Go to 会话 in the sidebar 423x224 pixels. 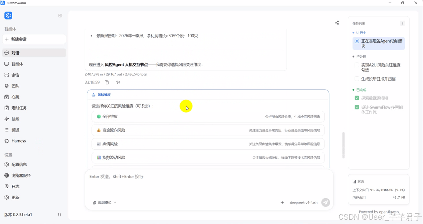[34, 75]
